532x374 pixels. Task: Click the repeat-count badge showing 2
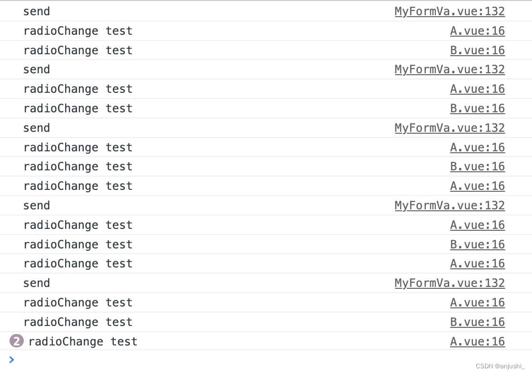pyautogui.click(x=16, y=341)
